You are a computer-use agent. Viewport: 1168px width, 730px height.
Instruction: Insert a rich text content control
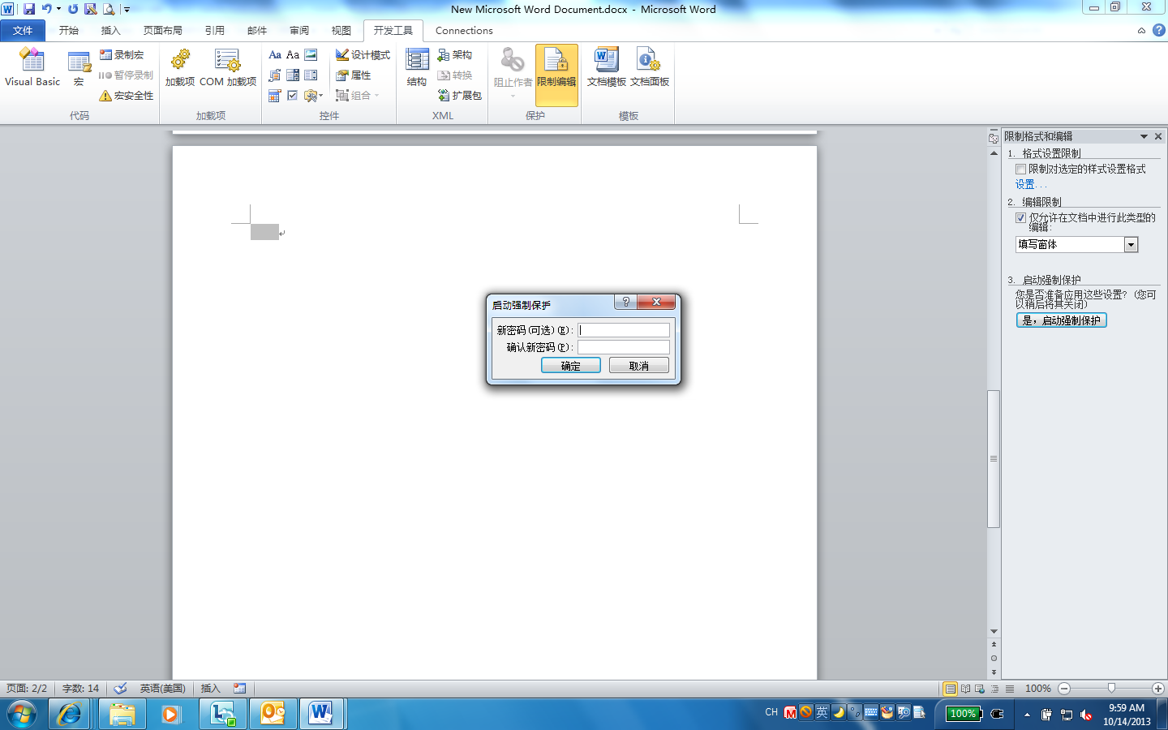point(275,54)
